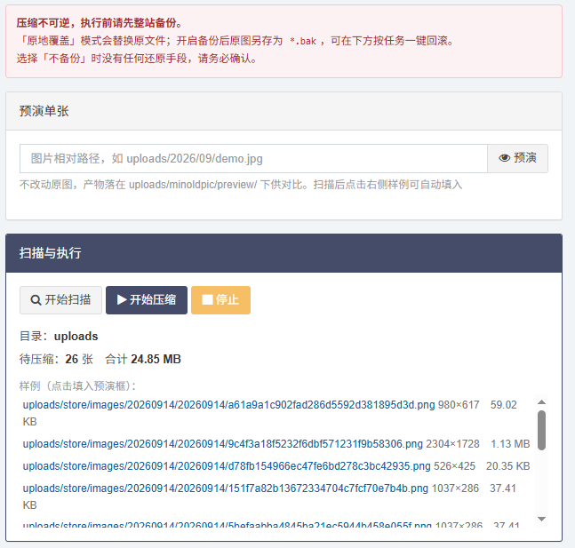Click the 开始扫描 scan button
The image size is (575, 548).
(x=60, y=300)
